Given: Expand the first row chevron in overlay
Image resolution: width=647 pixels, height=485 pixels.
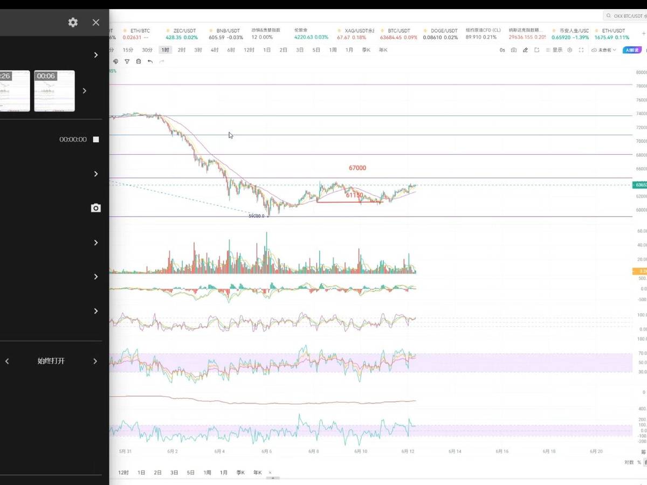Looking at the screenshot, I should point(96,55).
